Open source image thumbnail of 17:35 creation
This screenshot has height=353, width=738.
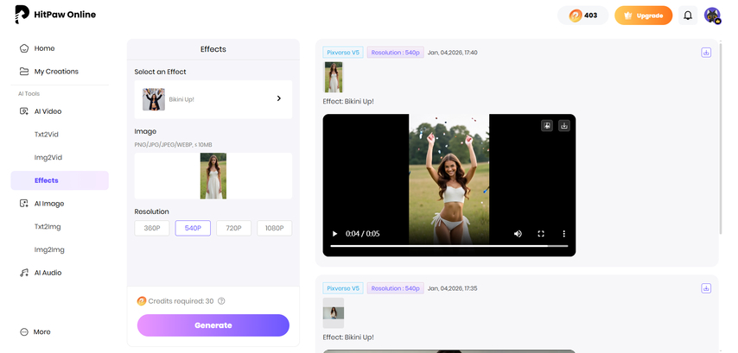tap(334, 313)
